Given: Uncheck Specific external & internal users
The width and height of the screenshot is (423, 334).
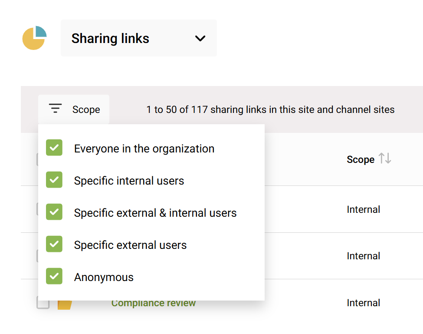Looking at the screenshot, I should tap(54, 212).
